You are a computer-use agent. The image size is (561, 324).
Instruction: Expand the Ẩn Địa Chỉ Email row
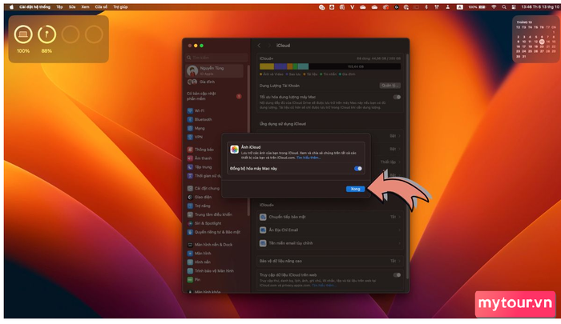pyautogui.click(x=329, y=230)
